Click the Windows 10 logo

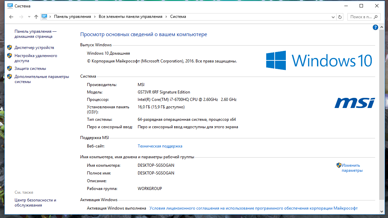click(319, 60)
